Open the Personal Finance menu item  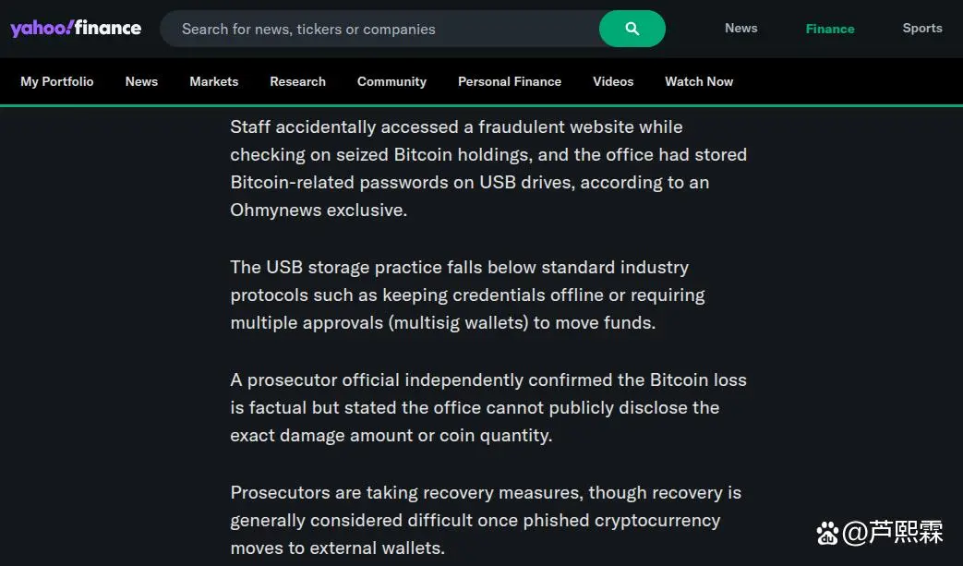point(509,81)
